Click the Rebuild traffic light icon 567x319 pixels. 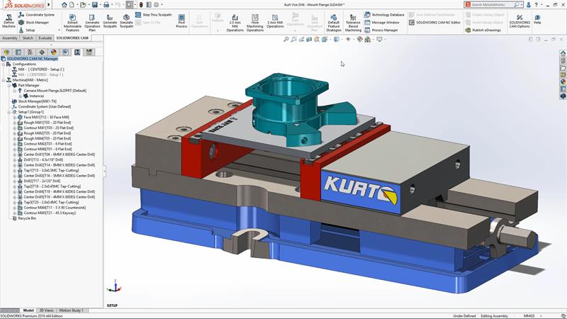pos(141,5)
